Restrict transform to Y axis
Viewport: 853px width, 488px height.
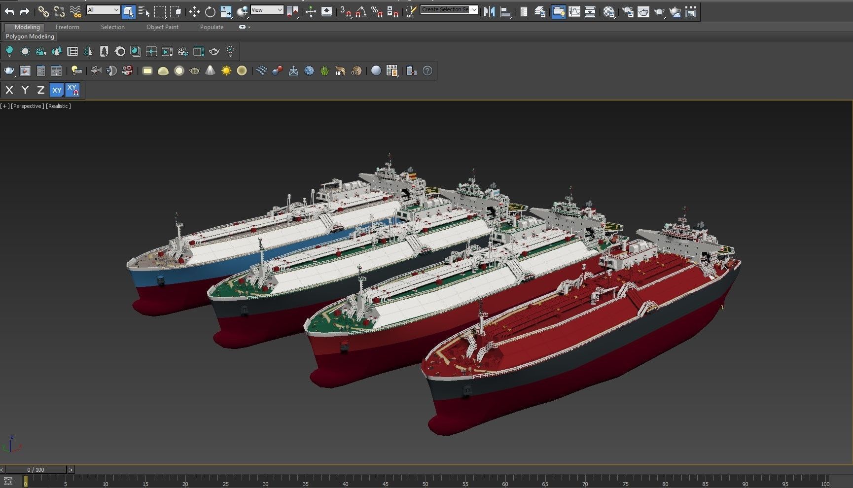coord(25,90)
